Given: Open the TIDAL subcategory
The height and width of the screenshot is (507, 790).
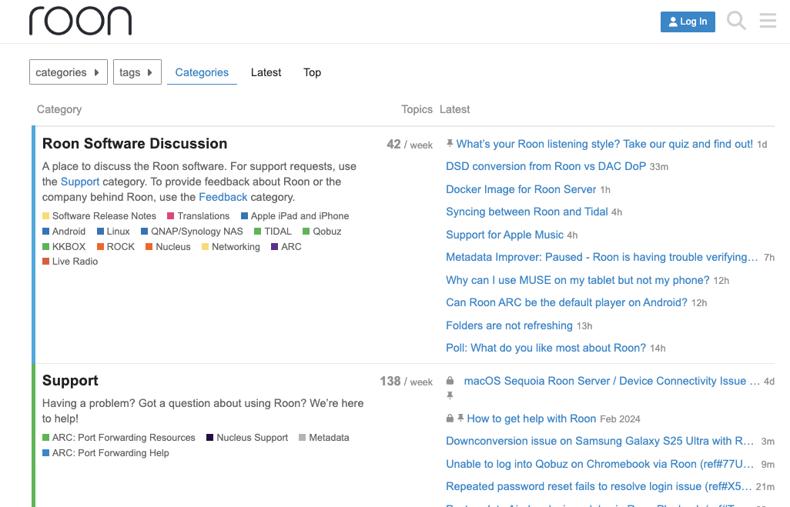Looking at the screenshot, I should 273,232.
